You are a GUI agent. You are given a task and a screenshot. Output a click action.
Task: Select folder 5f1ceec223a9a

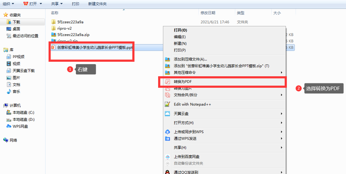coord(70,22)
